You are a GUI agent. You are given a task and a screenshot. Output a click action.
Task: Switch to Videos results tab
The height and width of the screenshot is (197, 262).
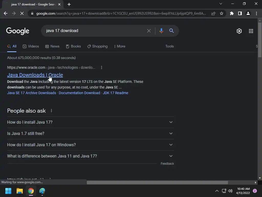(x=31, y=46)
